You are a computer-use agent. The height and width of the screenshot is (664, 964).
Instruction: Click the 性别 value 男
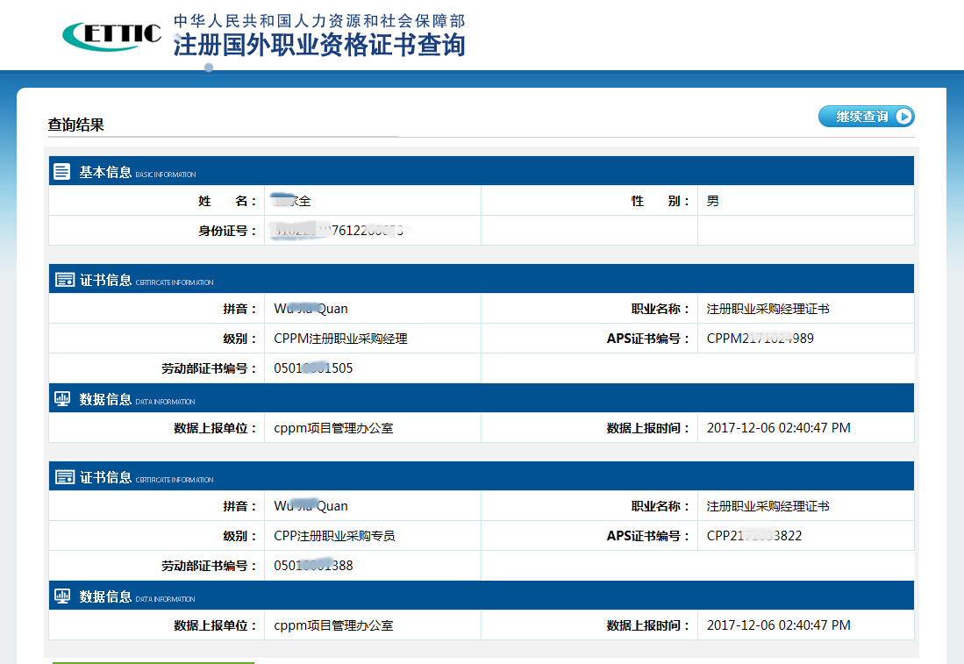tap(713, 201)
